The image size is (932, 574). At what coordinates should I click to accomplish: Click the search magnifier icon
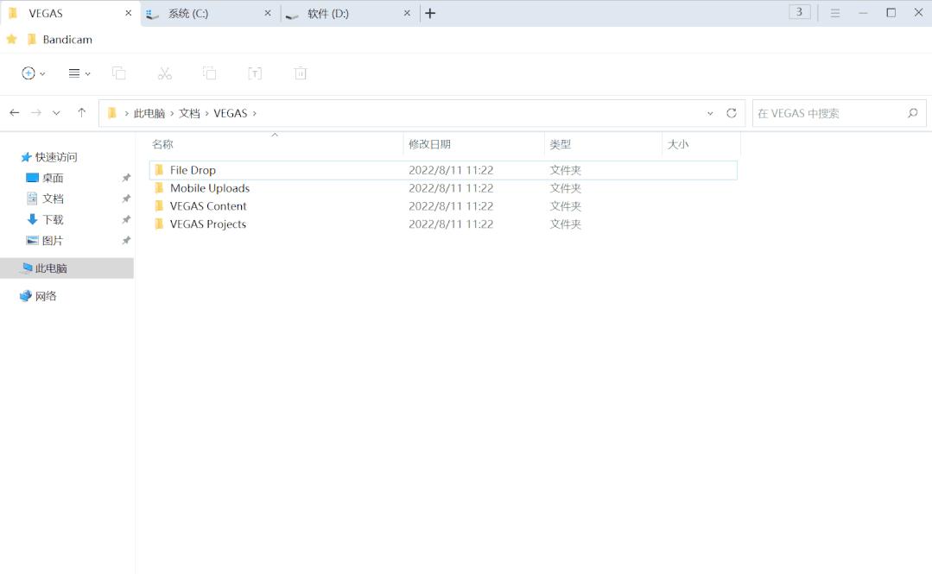(x=912, y=113)
